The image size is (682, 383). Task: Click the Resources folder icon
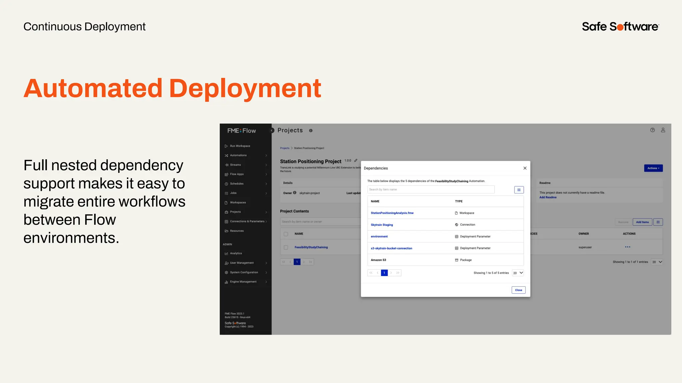point(226,231)
